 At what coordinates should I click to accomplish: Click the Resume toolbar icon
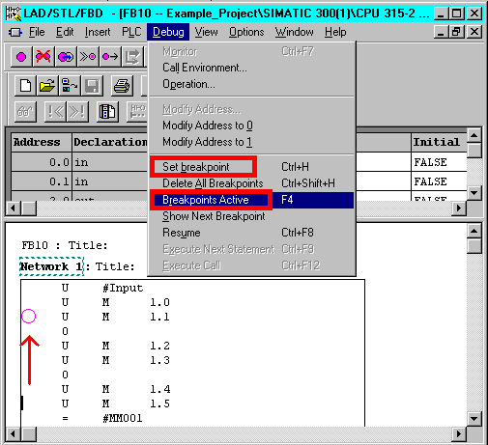pyautogui.click(x=110, y=57)
